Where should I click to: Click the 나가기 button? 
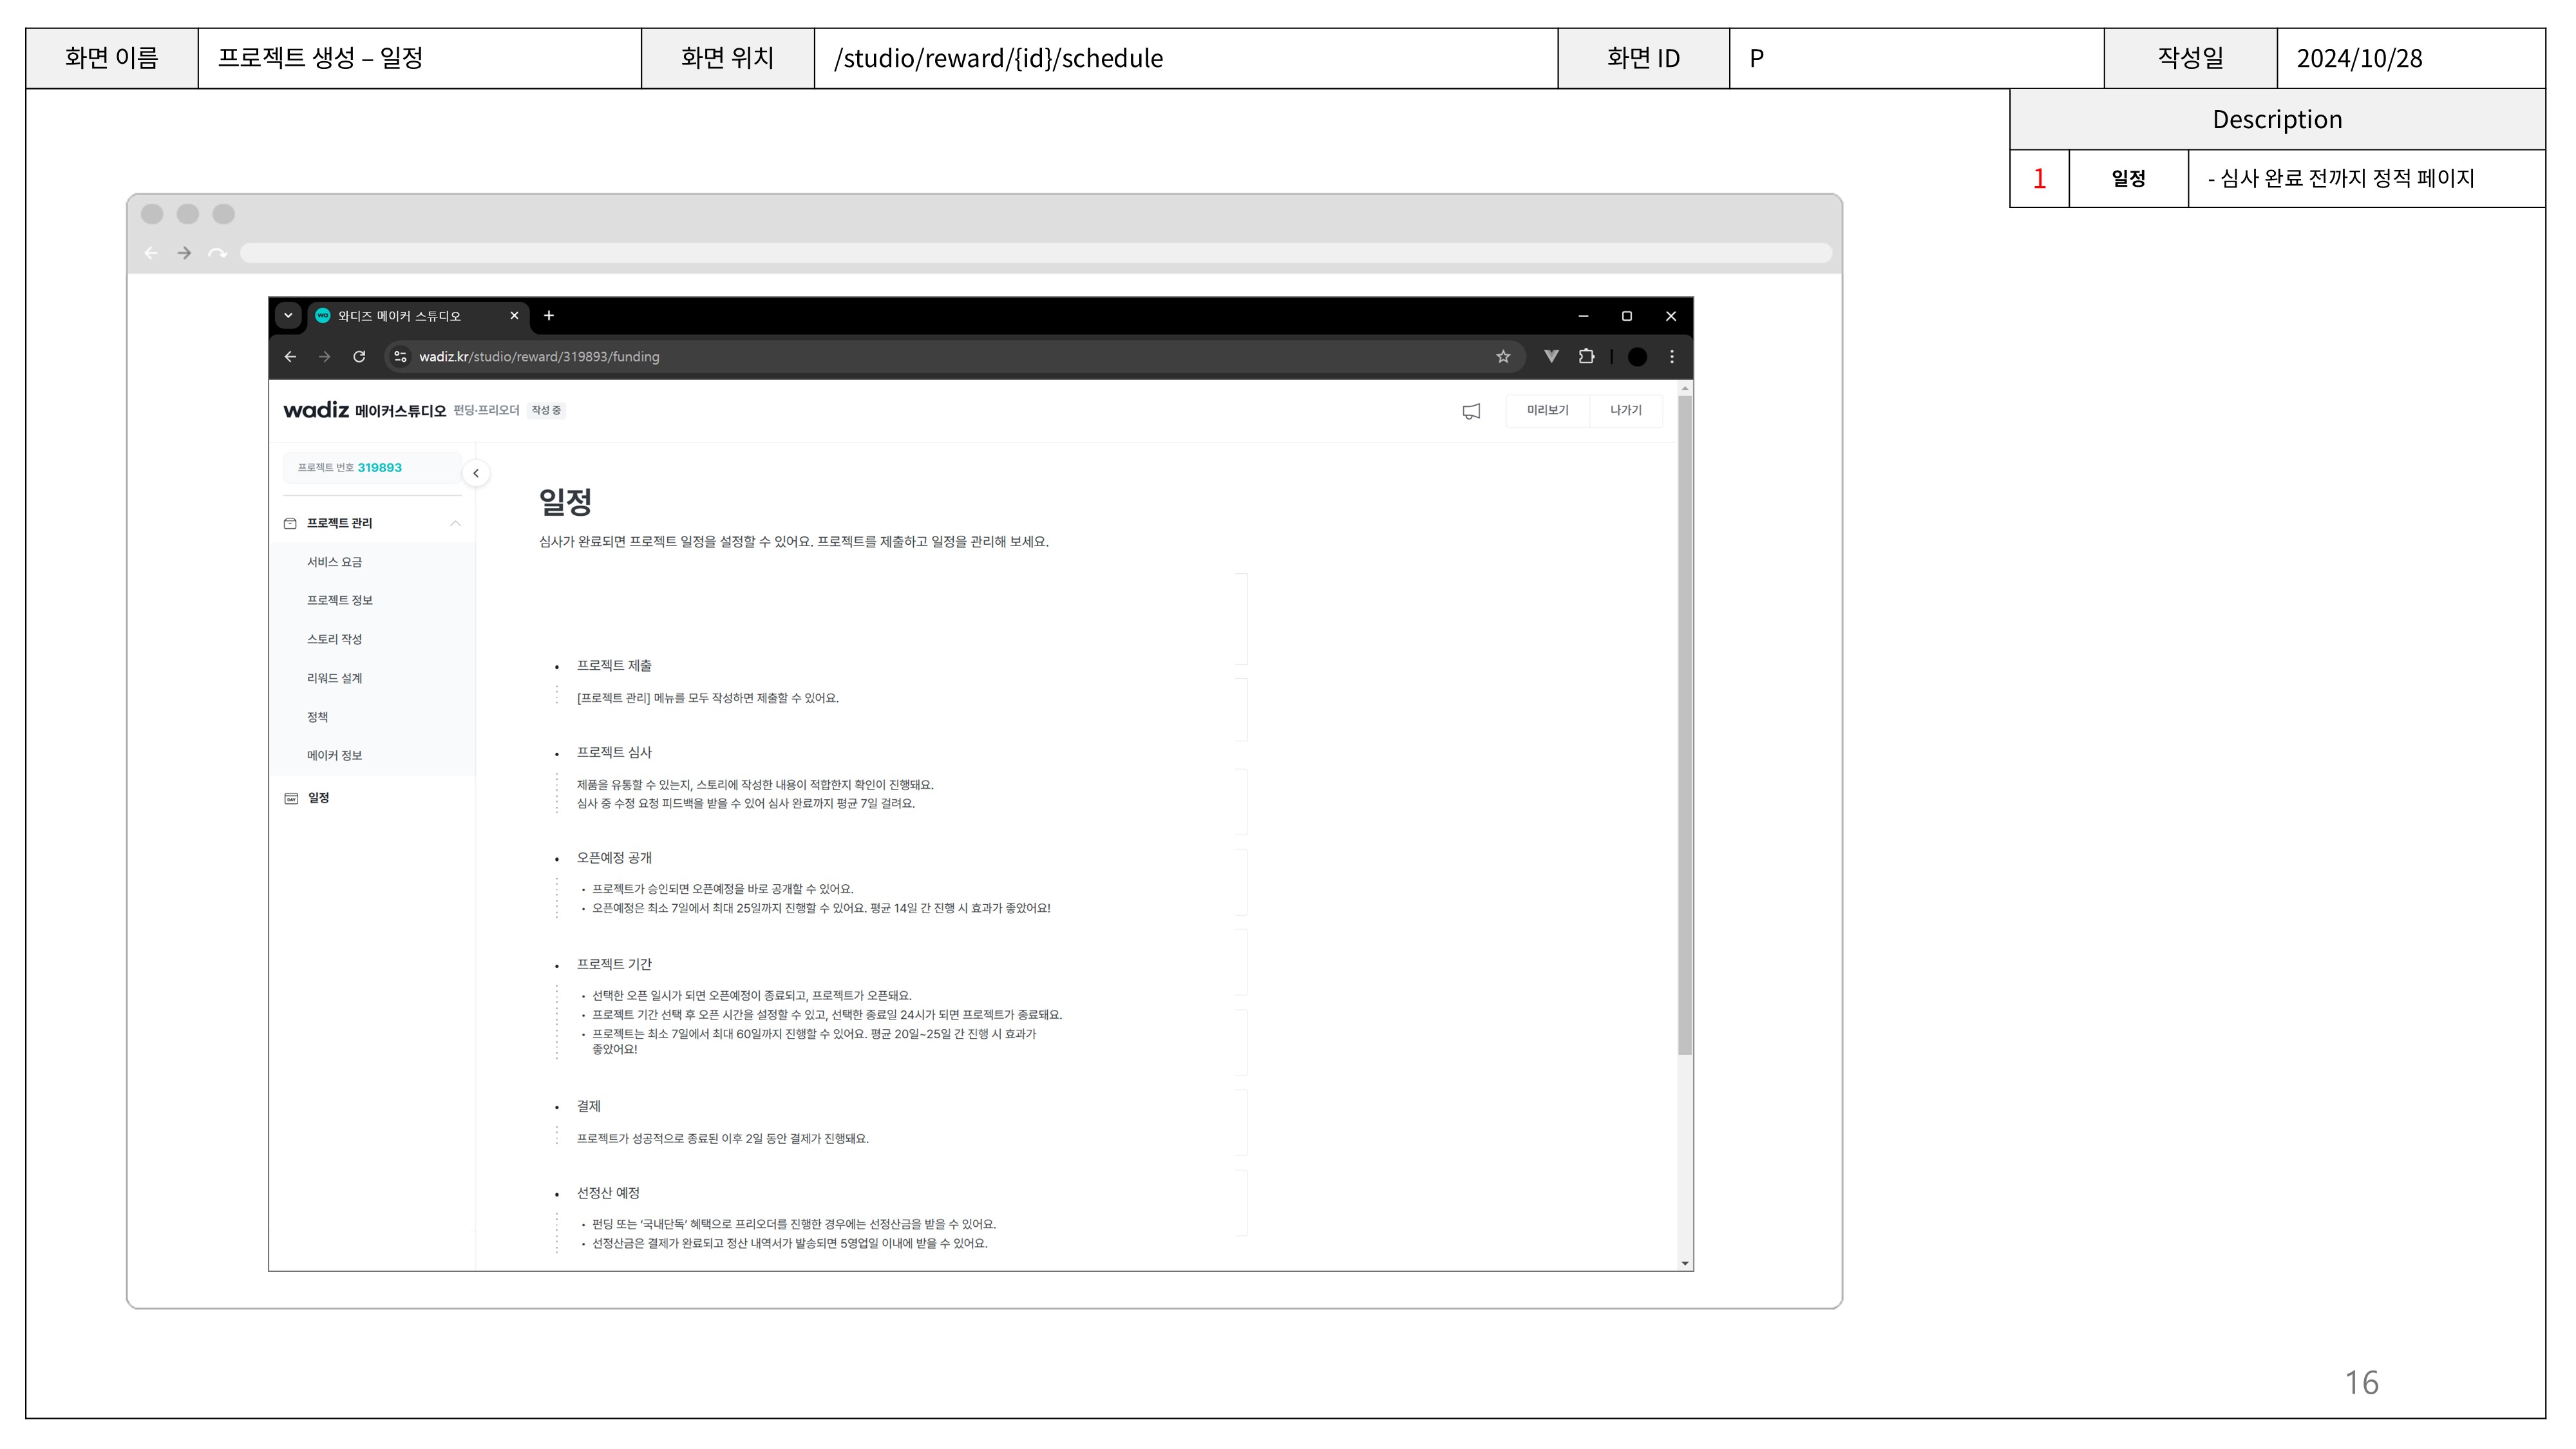(x=1625, y=411)
